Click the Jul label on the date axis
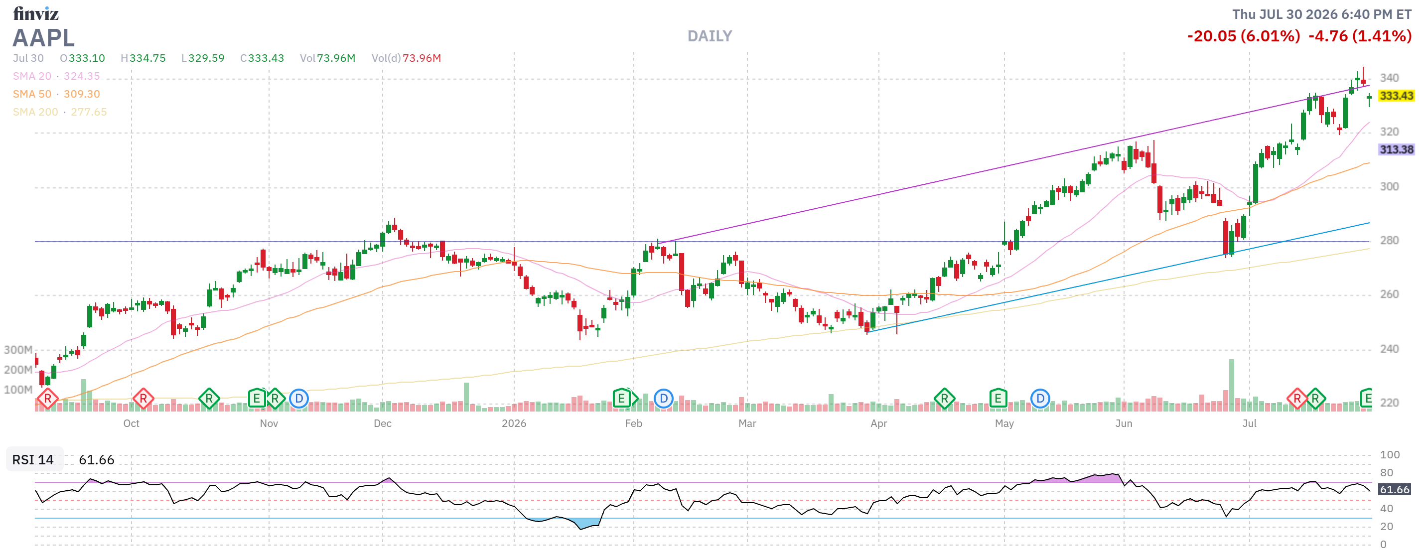This screenshot has height=560, width=1425. click(x=1249, y=423)
